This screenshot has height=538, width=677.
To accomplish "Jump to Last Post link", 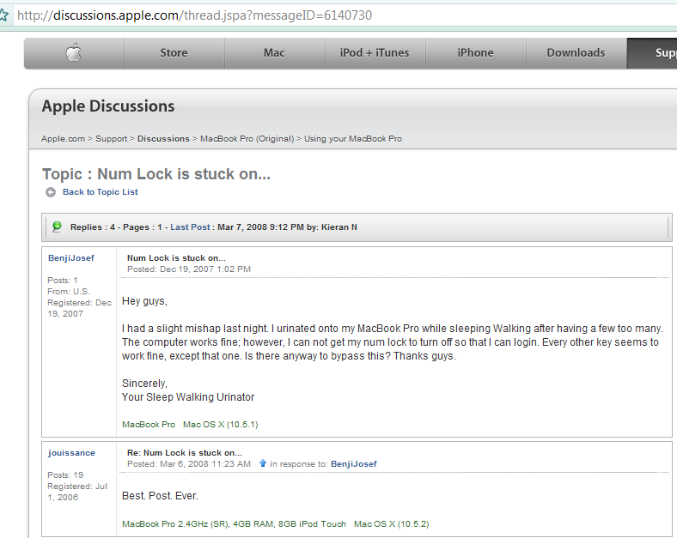I will click(x=190, y=227).
